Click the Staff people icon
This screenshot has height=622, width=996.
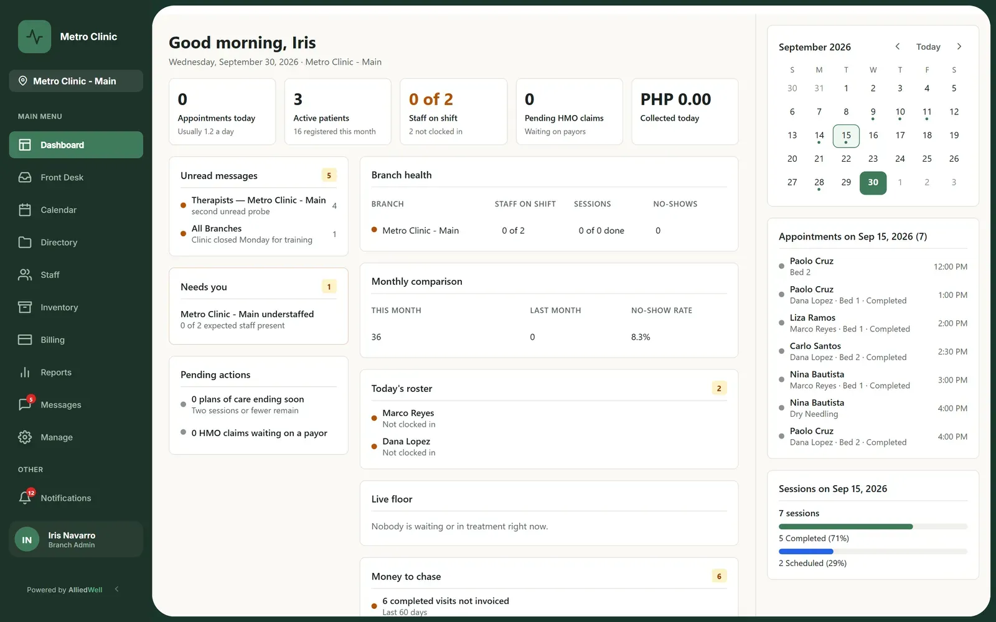pos(25,275)
